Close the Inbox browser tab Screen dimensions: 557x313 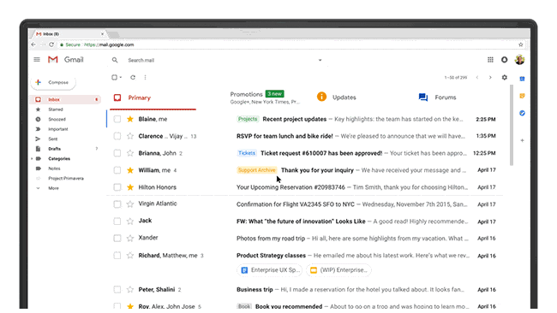click(102, 34)
